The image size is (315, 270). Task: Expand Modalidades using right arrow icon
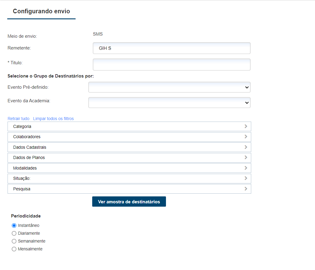coord(246,168)
